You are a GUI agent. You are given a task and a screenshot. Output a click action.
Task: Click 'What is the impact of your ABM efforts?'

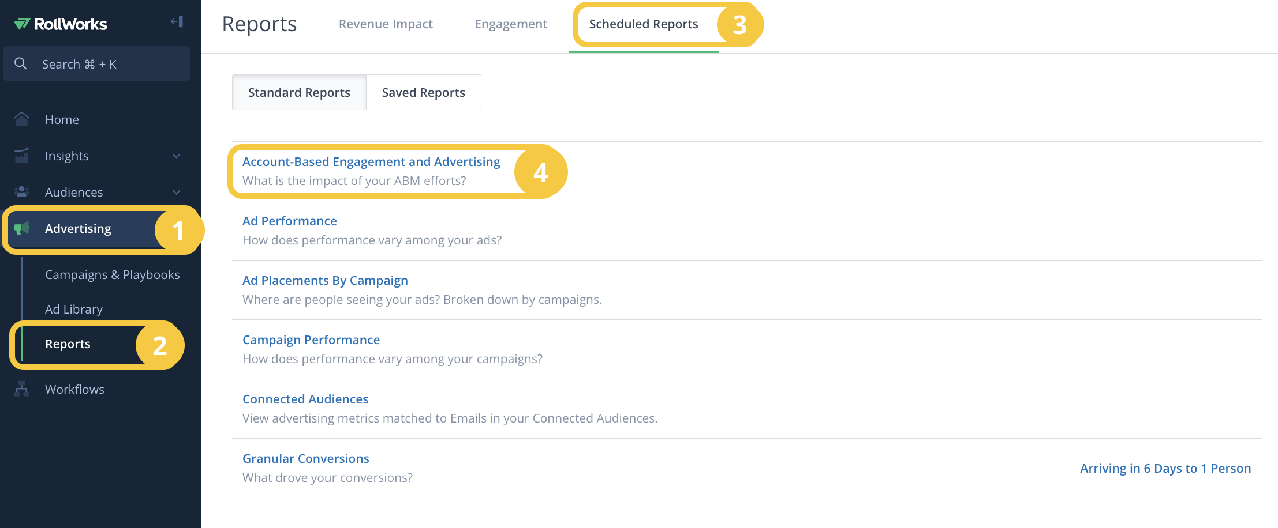[354, 180]
